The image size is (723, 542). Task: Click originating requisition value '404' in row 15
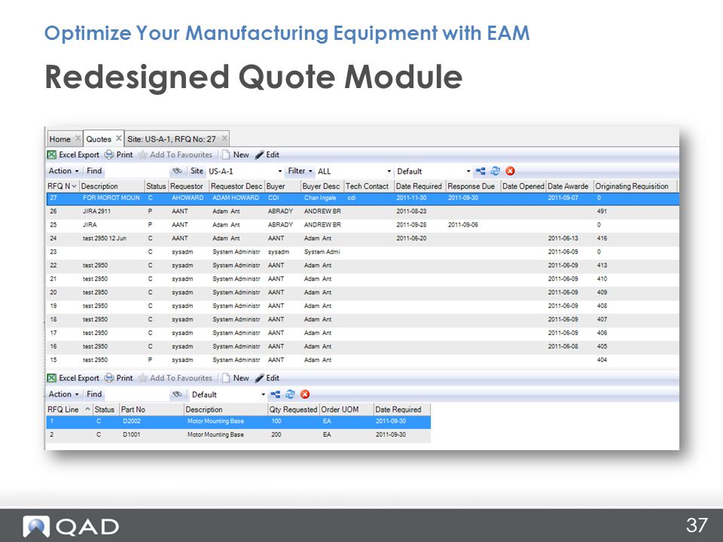click(x=602, y=360)
